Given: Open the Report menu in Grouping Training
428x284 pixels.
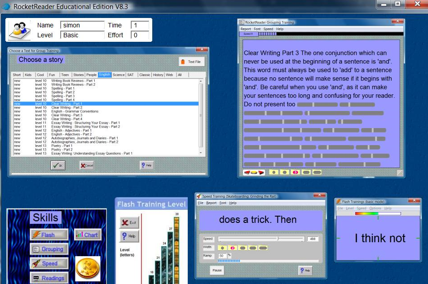Looking at the screenshot, I should click(x=246, y=29).
